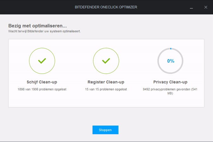The height and width of the screenshot is (142, 213).
Task: Select the Privacy Clean-up heading
Action: (170, 82)
